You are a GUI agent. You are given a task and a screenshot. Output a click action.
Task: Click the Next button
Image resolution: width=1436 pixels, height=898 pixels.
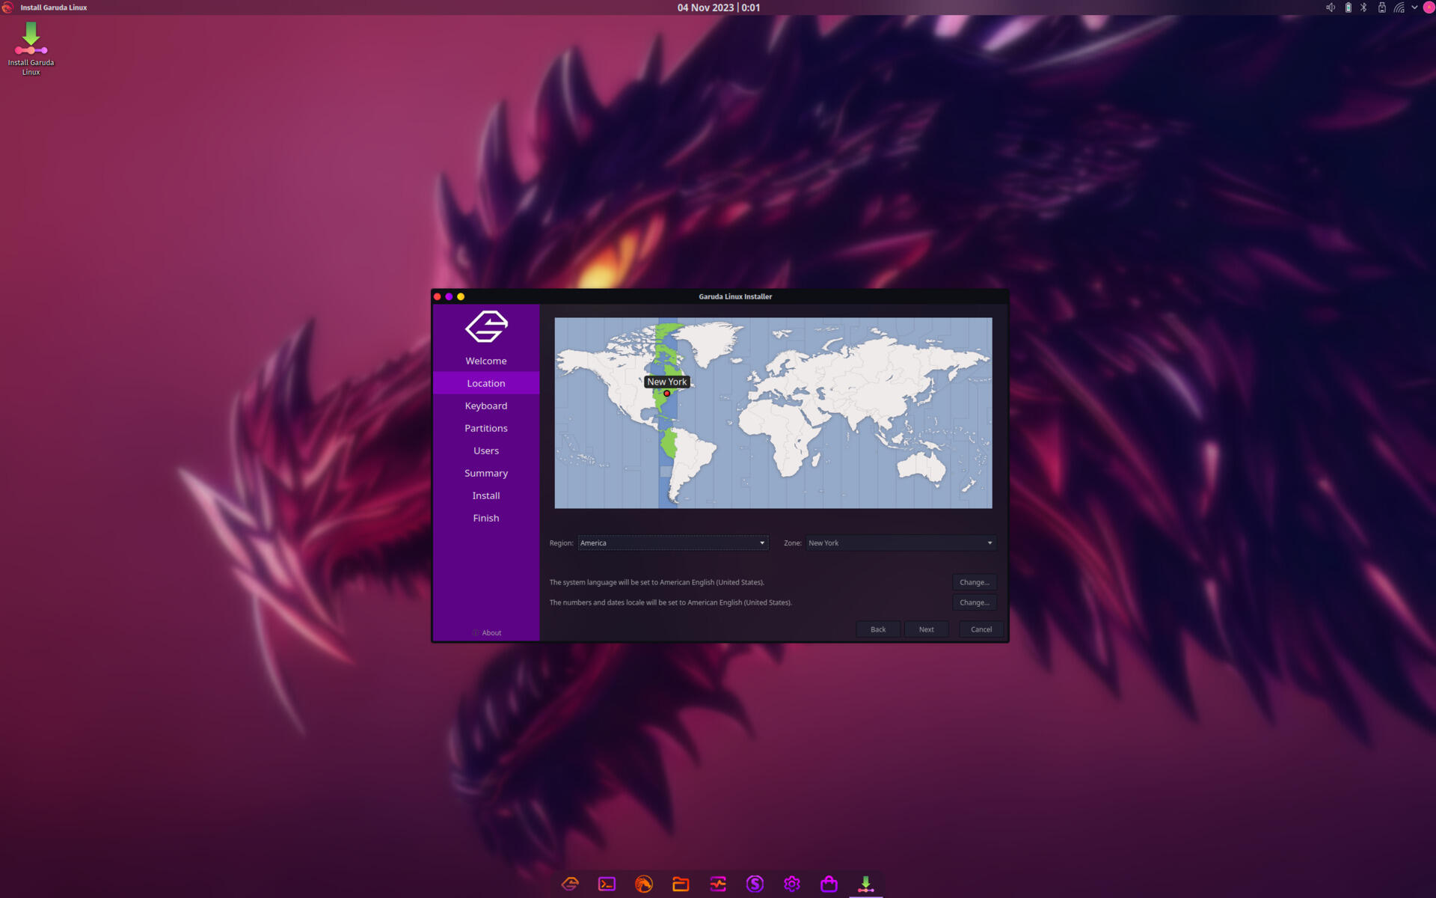tap(926, 629)
